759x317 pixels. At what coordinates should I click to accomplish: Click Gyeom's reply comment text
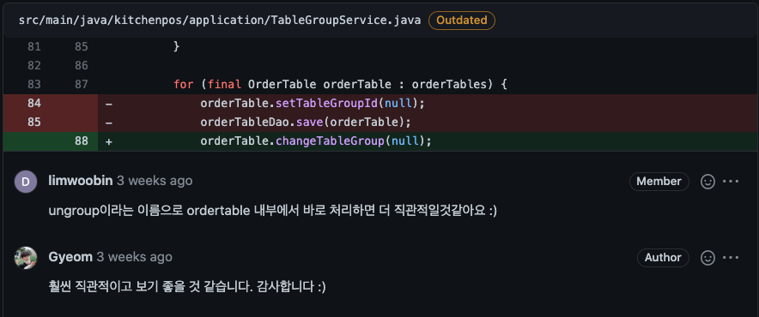pyautogui.click(x=187, y=286)
